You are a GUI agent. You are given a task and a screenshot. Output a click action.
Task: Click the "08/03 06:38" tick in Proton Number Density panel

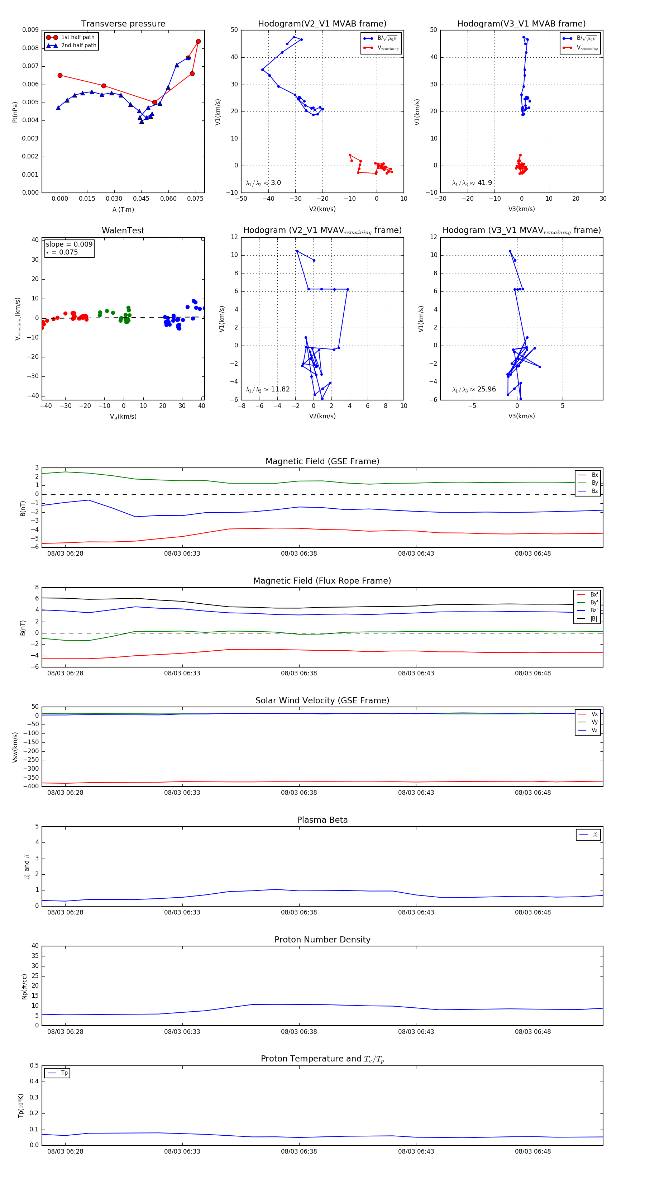coord(299,1031)
